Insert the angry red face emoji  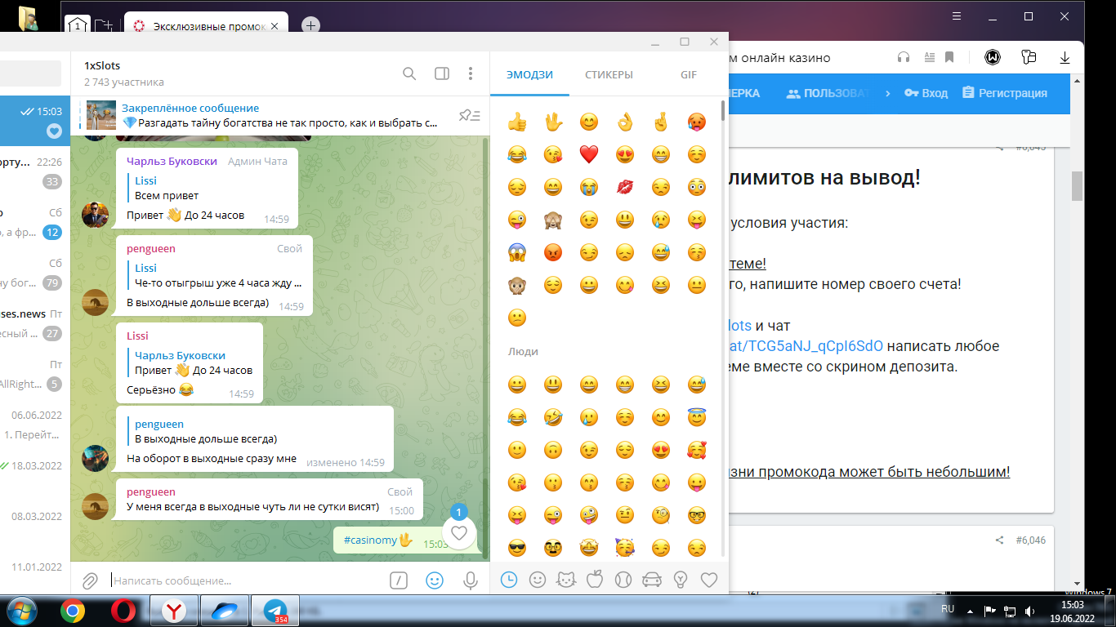553,252
